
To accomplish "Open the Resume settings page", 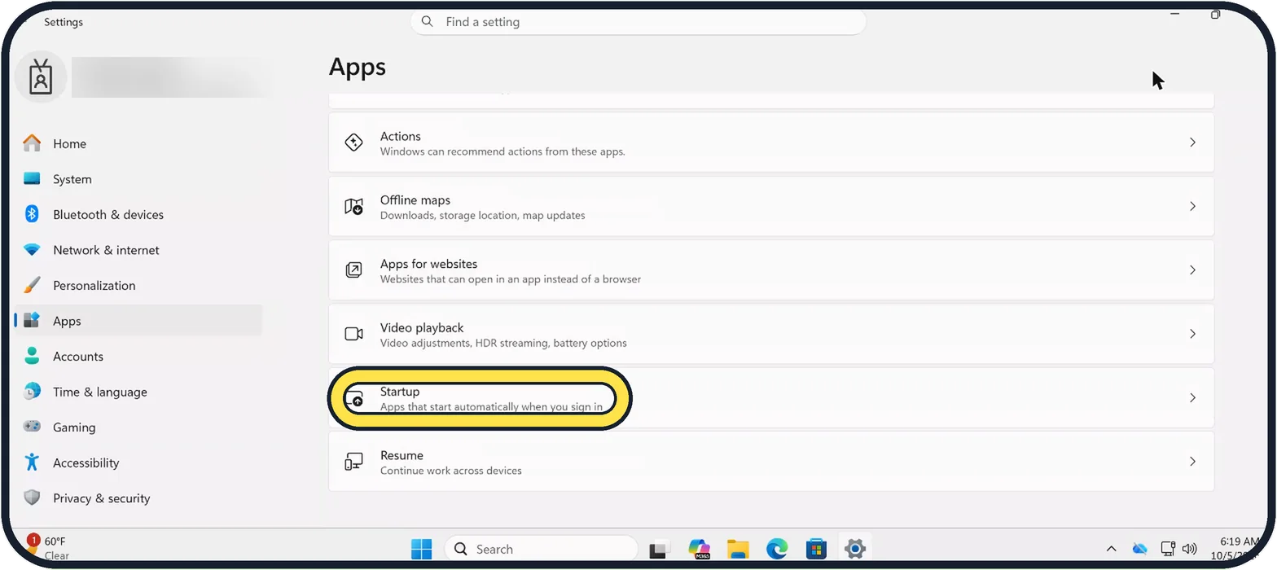I will (x=771, y=462).
